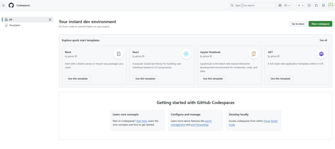Select Templates in the sidebar

(x=14, y=25)
